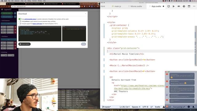
Task: Click the round icon beside the blue button
Action: [15, 17]
